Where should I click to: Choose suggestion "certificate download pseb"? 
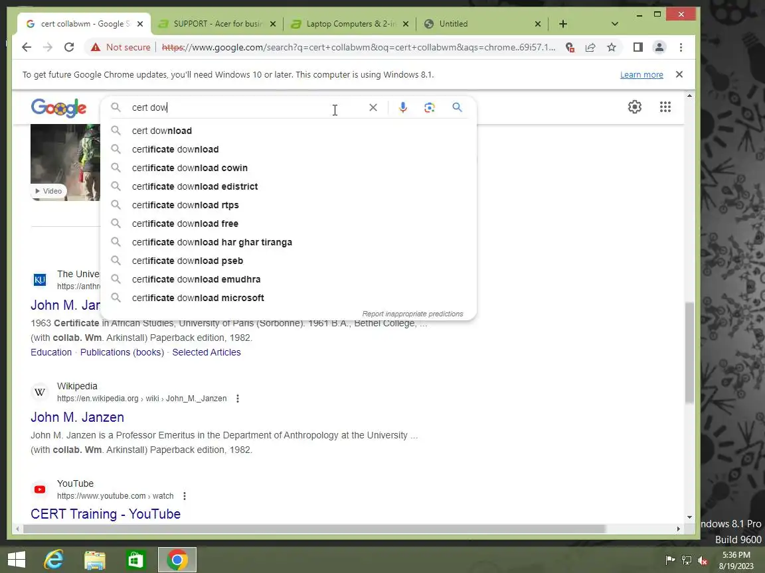tap(288, 261)
